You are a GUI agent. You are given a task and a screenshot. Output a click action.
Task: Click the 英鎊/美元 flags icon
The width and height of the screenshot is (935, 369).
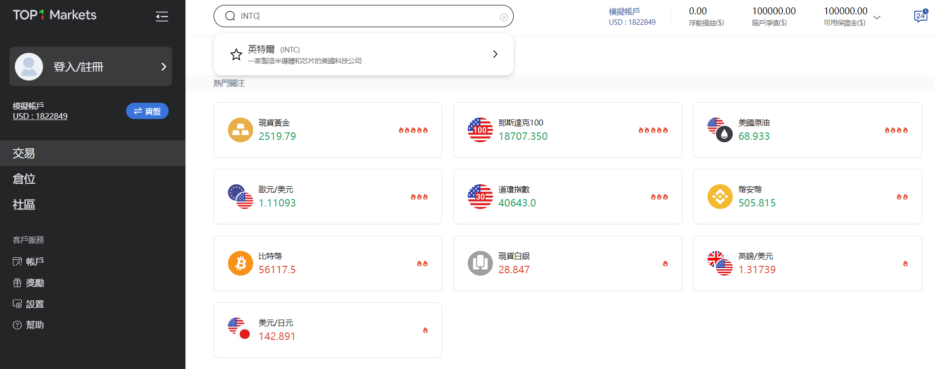point(720,263)
